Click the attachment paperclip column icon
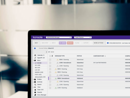Image resolution: width=130 pixels, height=98 pixels. click(x=52, y=56)
